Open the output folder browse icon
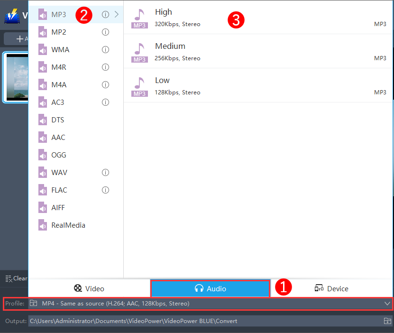This screenshot has height=333, width=394. coord(387,321)
